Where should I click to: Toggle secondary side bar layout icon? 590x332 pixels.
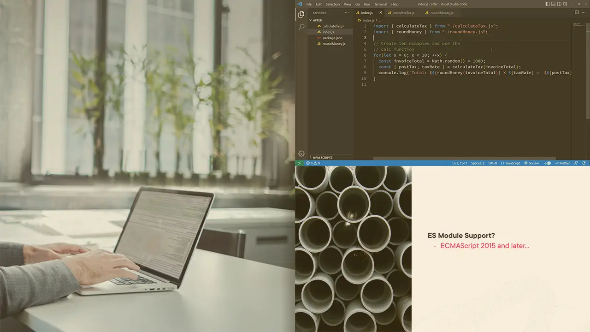(x=560, y=4)
